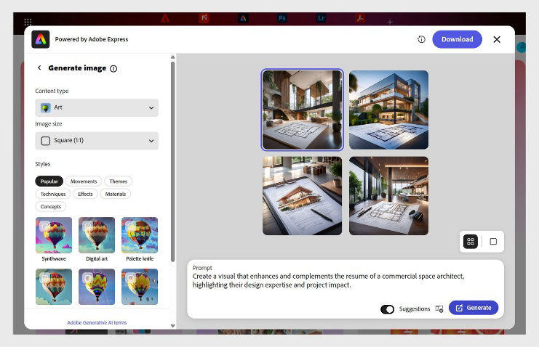Image resolution: width=539 pixels, height=347 pixels.
Task: Click the red Adobe logo in top bar
Action: click(165, 18)
